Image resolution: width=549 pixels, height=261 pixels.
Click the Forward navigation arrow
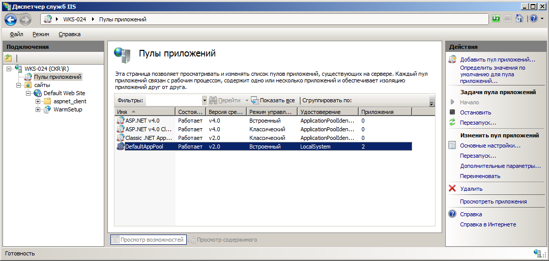click(x=25, y=19)
